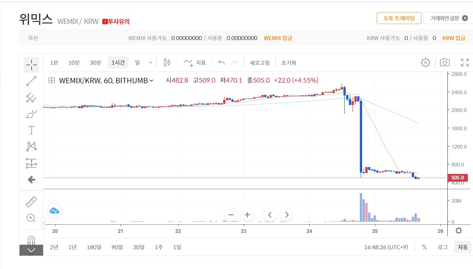The width and height of the screenshot is (473, 269).
Task: Switch to 1분 interval
Action: [54, 63]
